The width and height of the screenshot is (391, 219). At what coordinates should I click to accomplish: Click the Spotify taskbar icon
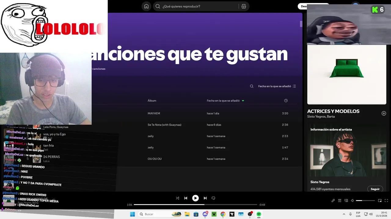tap(259, 214)
